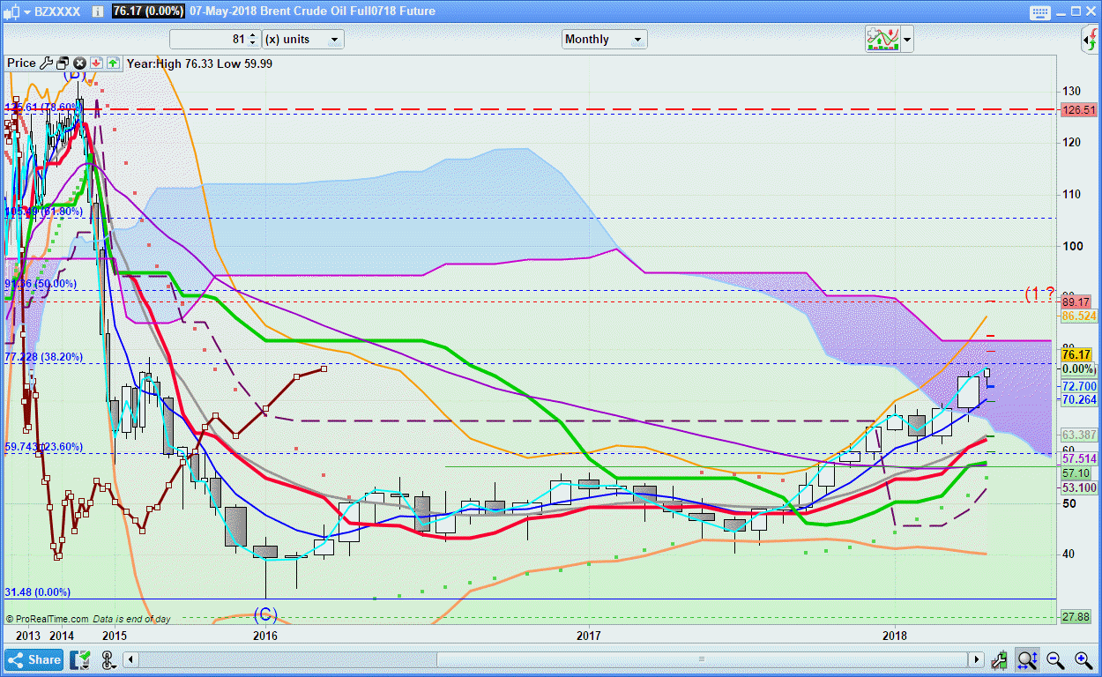Click the 31.48 (0.00%) Fibonacci label
The width and height of the screenshot is (1102, 677).
(x=38, y=592)
